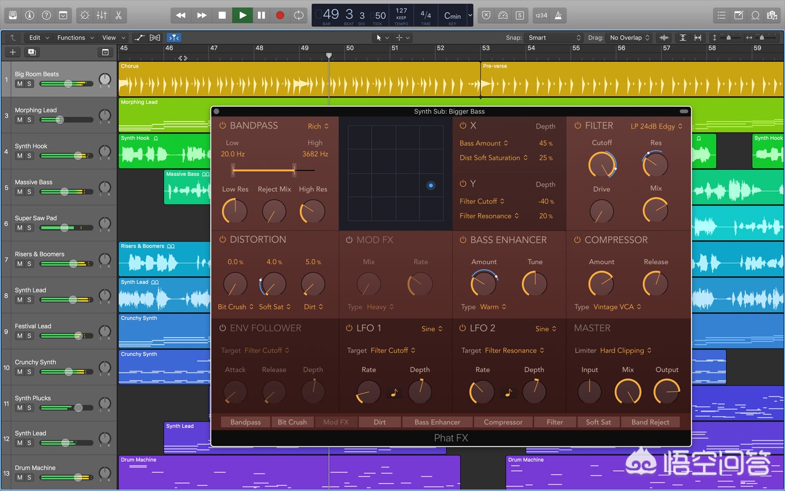Open the Inspector info button
The height and width of the screenshot is (491, 785).
coord(30,15)
